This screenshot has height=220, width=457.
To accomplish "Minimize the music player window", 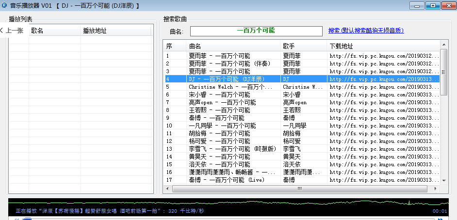I will point(417,5).
